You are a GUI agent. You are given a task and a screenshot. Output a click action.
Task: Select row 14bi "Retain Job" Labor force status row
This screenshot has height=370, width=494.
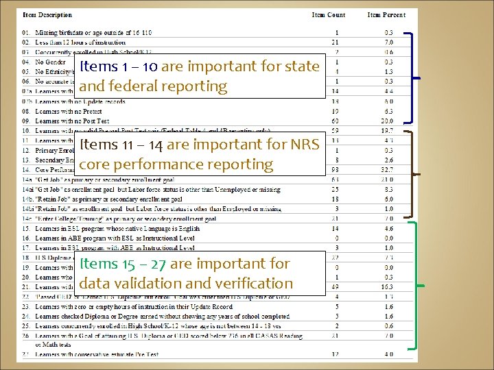tap(217, 209)
